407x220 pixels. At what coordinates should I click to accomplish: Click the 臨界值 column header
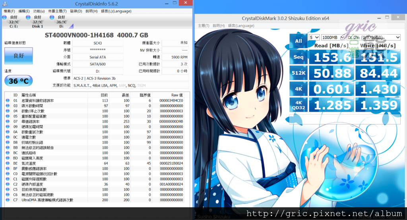(x=145, y=95)
